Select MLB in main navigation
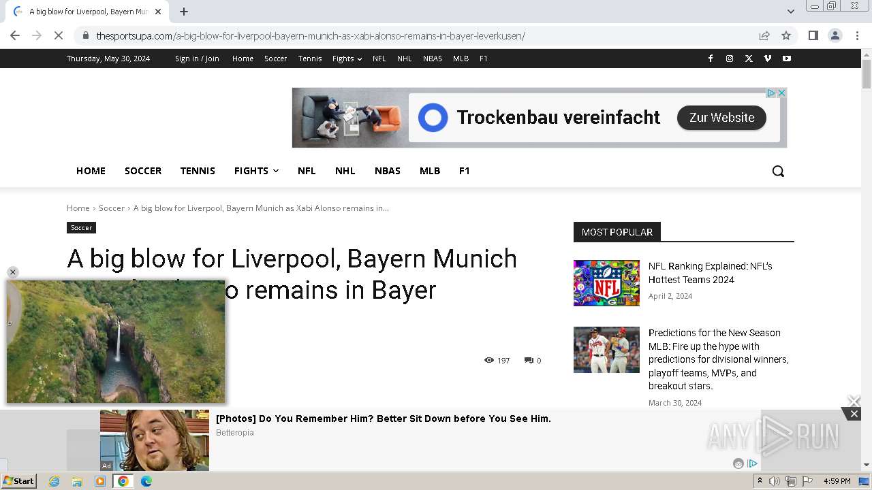This screenshot has height=490, width=872. [430, 171]
